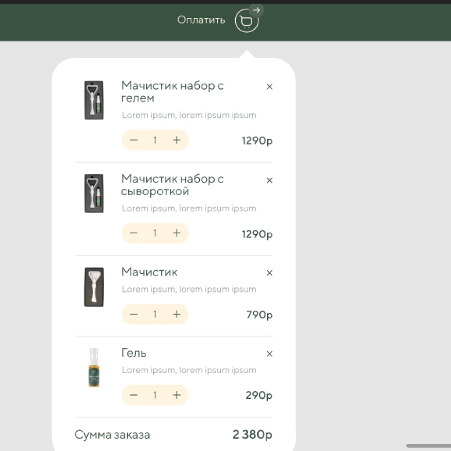Remove Мачистик набор с сывороткой from cart
This screenshot has height=451, width=451.
[269, 180]
